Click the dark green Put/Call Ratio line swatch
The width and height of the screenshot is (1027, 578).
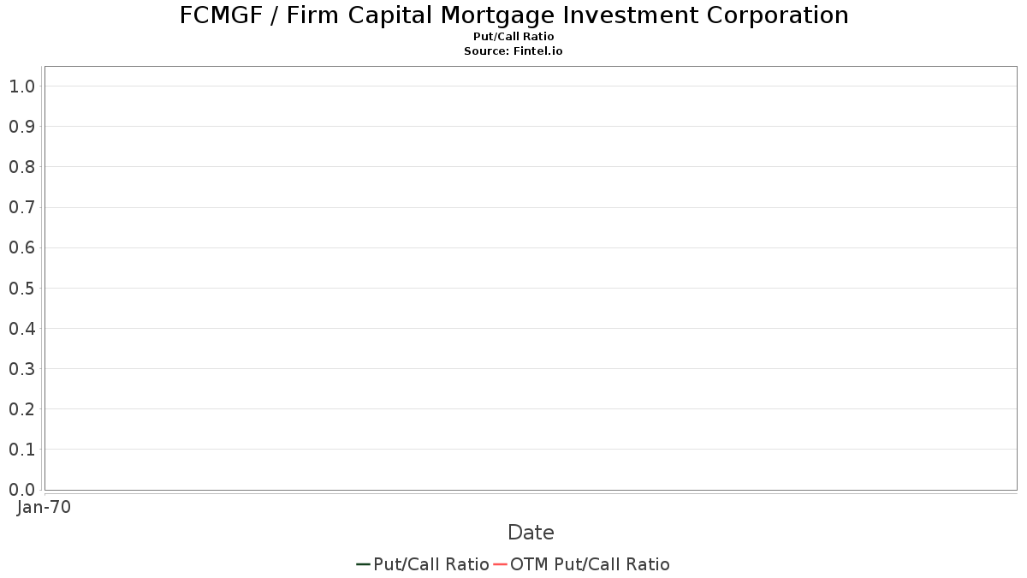click(x=364, y=564)
